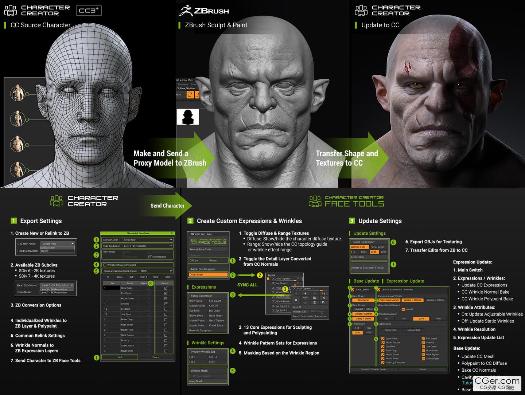Click Record Deformation Animation
Screen dimensions: 525x395
pos(309,316)
